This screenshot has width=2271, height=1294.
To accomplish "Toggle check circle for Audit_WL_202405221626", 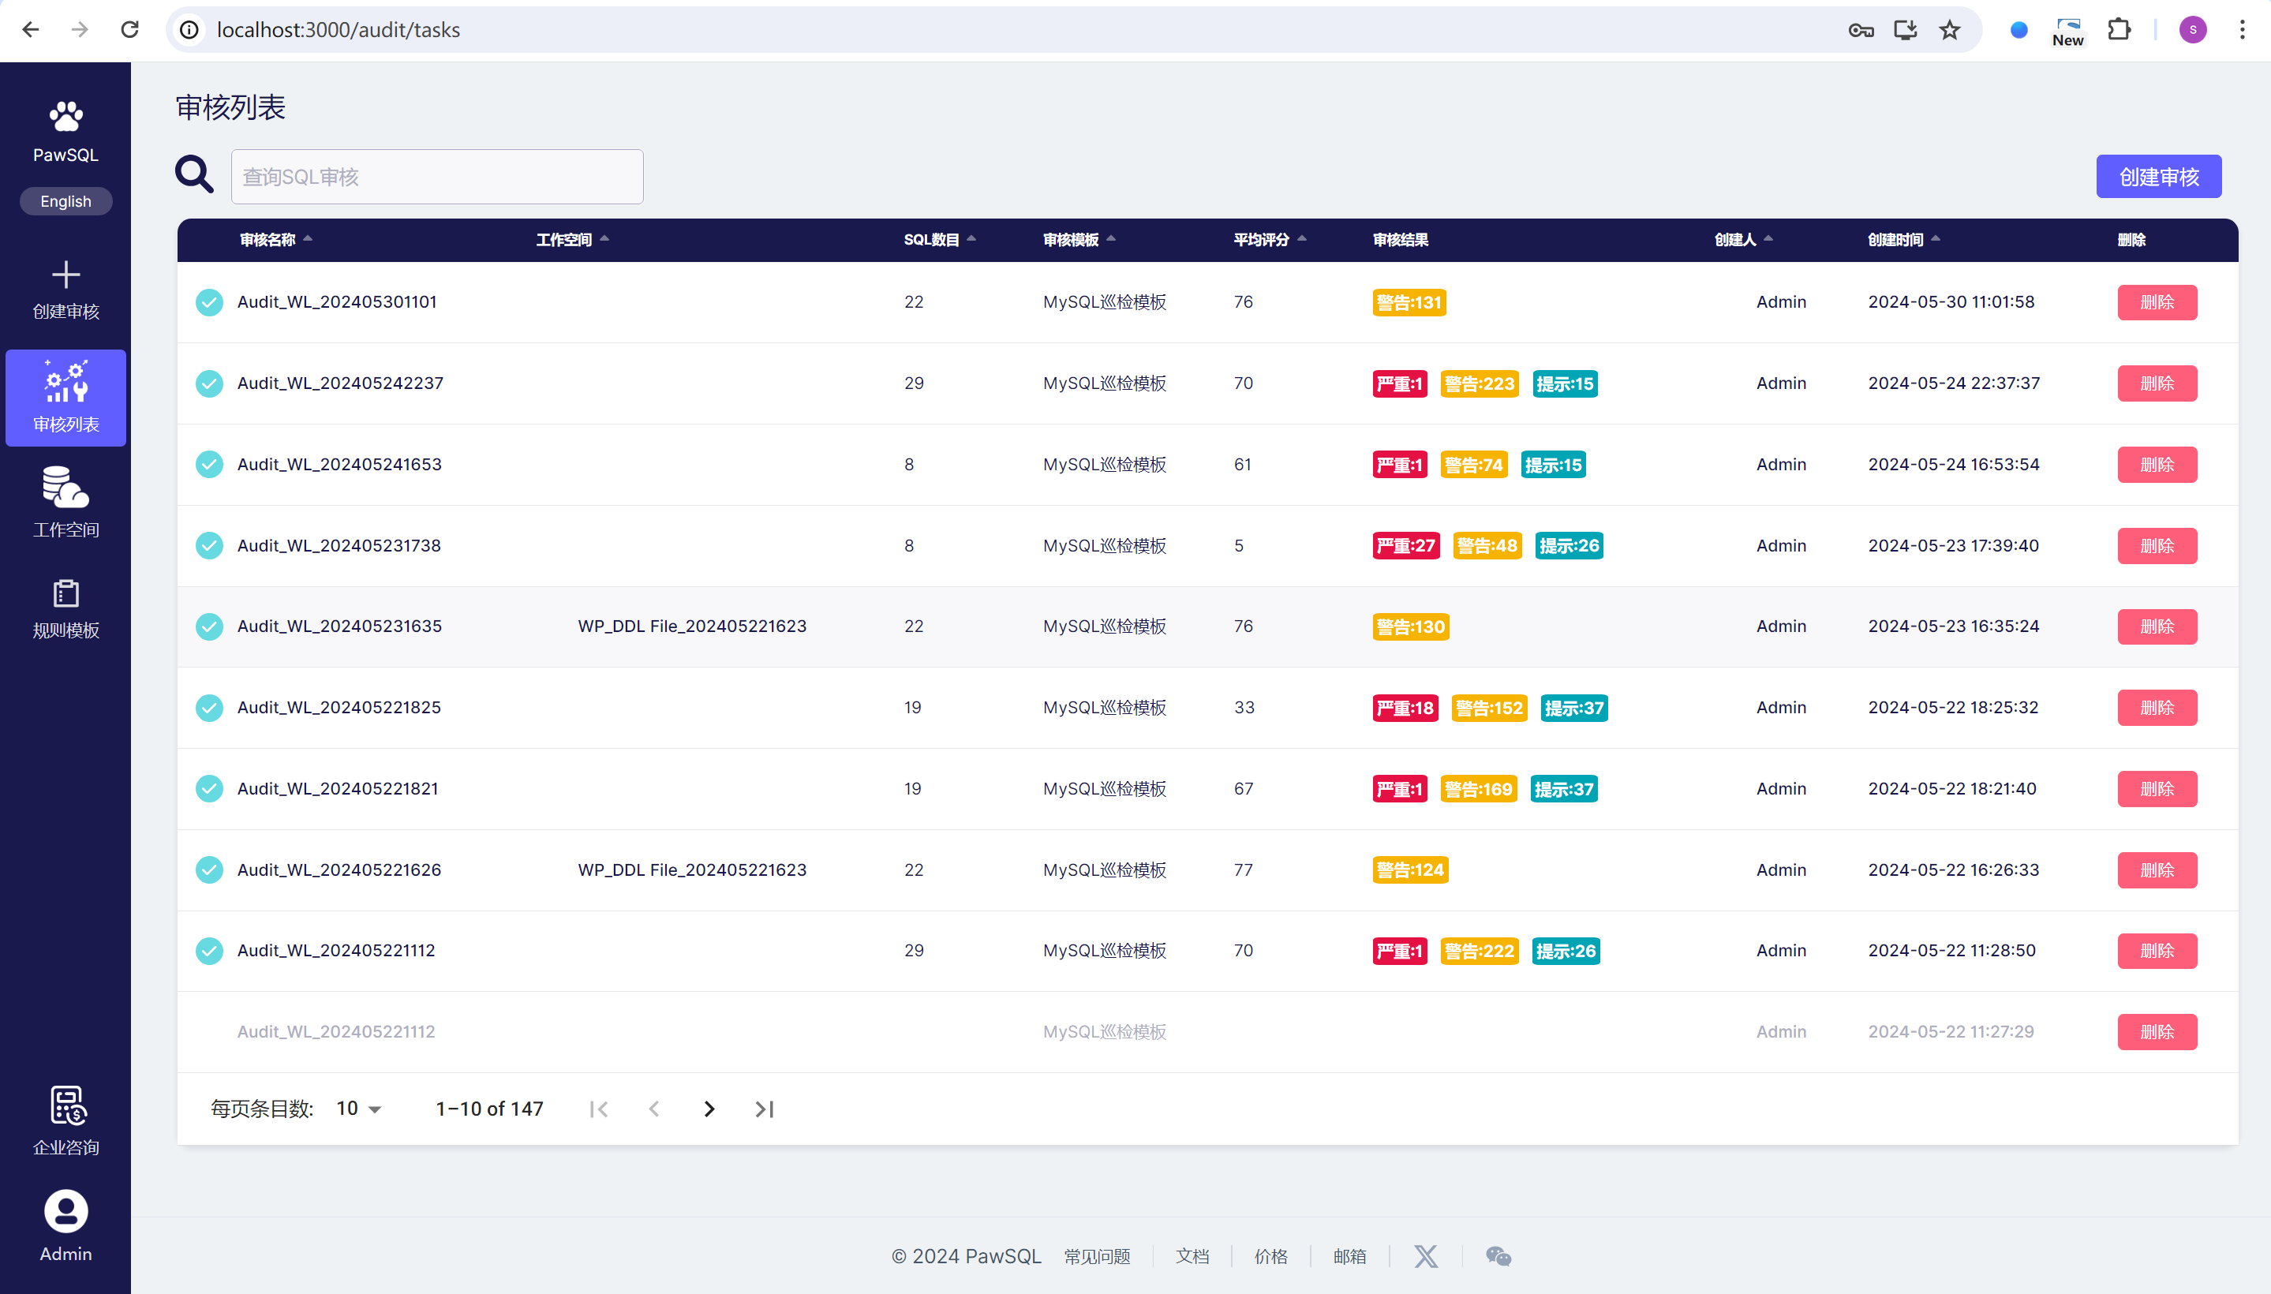I will pyautogui.click(x=210, y=870).
